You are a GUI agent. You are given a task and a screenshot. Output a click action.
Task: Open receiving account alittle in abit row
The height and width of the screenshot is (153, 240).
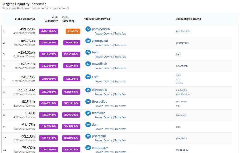[x=179, y=83]
